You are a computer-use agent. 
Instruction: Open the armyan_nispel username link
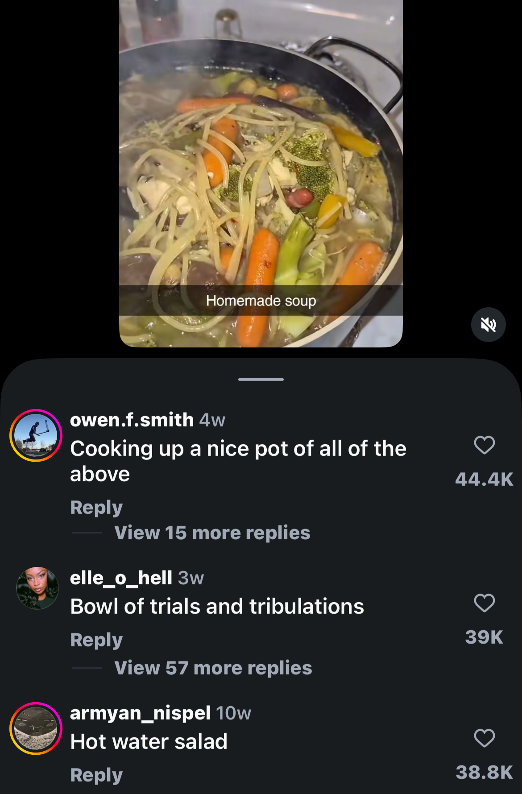coord(140,713)
